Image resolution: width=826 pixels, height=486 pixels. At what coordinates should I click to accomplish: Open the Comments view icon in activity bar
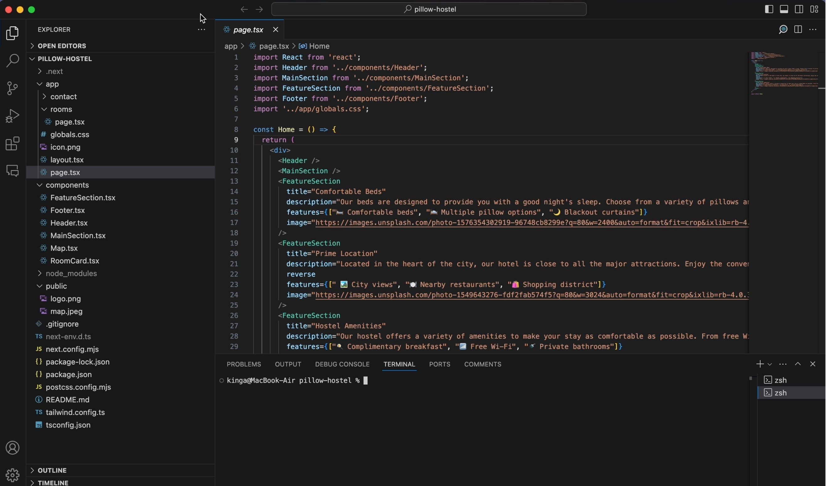(x=13, y=171)
